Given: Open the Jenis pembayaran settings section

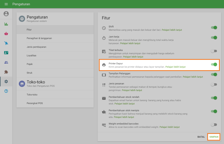Looking at the screenshot, I should [x=36, y=47].
